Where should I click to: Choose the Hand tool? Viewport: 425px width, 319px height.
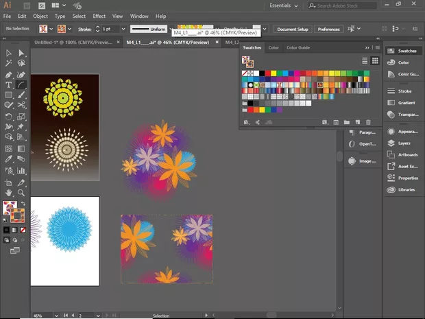[x=9, y=193]
